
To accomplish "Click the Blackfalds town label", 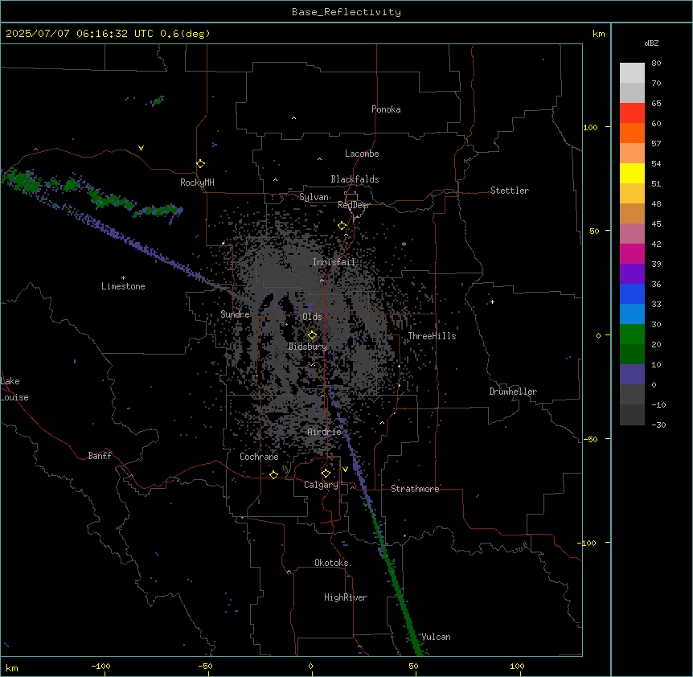I will (355, 179).
